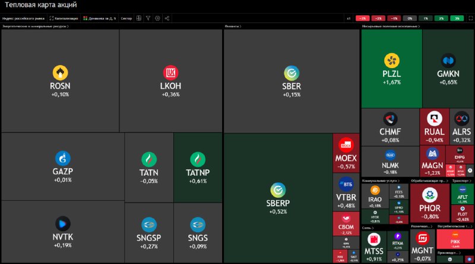Expand the 'Связь' sector header

tap(368, 228)
